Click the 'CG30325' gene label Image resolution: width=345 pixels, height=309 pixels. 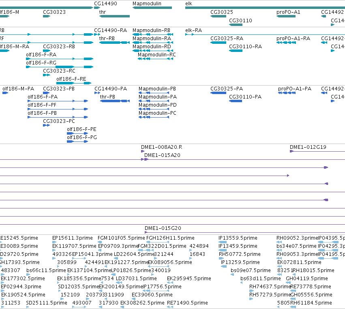click(x=222, y=12)
